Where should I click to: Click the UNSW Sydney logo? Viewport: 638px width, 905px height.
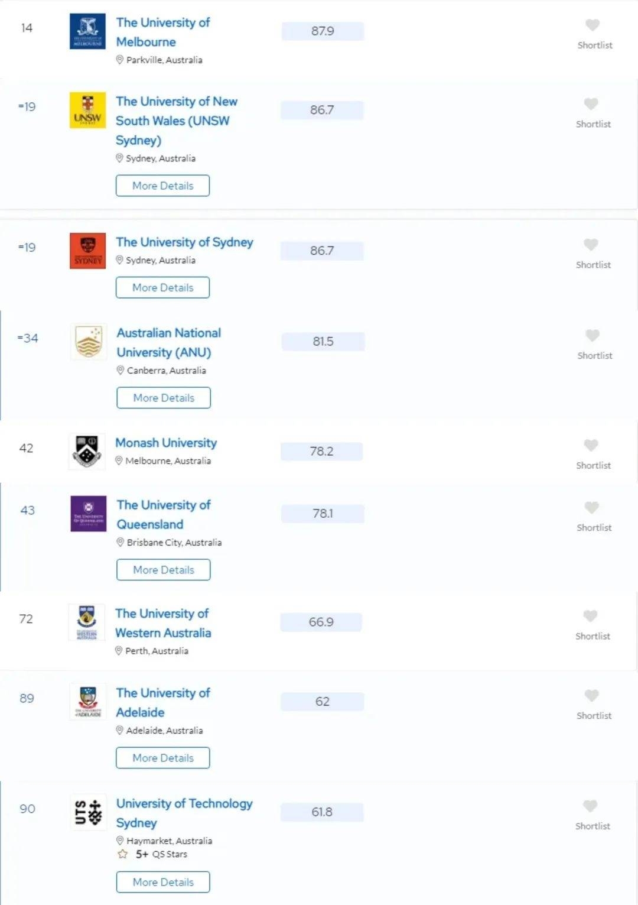tap(87, 110)
